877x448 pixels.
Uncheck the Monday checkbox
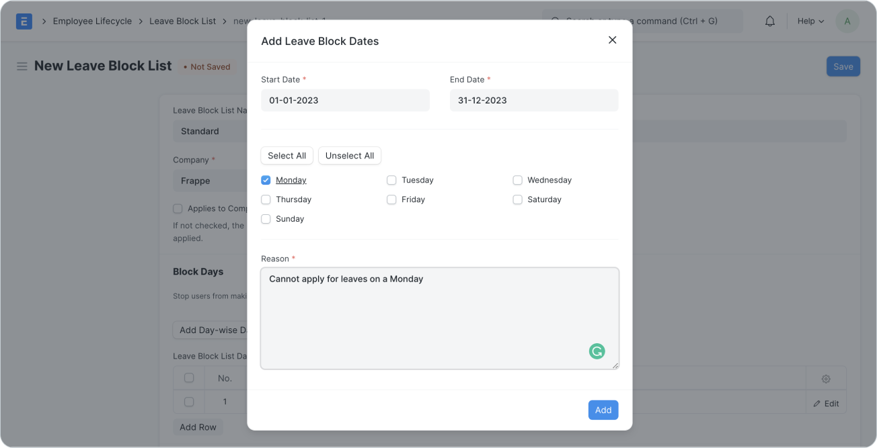click(266, 180)
